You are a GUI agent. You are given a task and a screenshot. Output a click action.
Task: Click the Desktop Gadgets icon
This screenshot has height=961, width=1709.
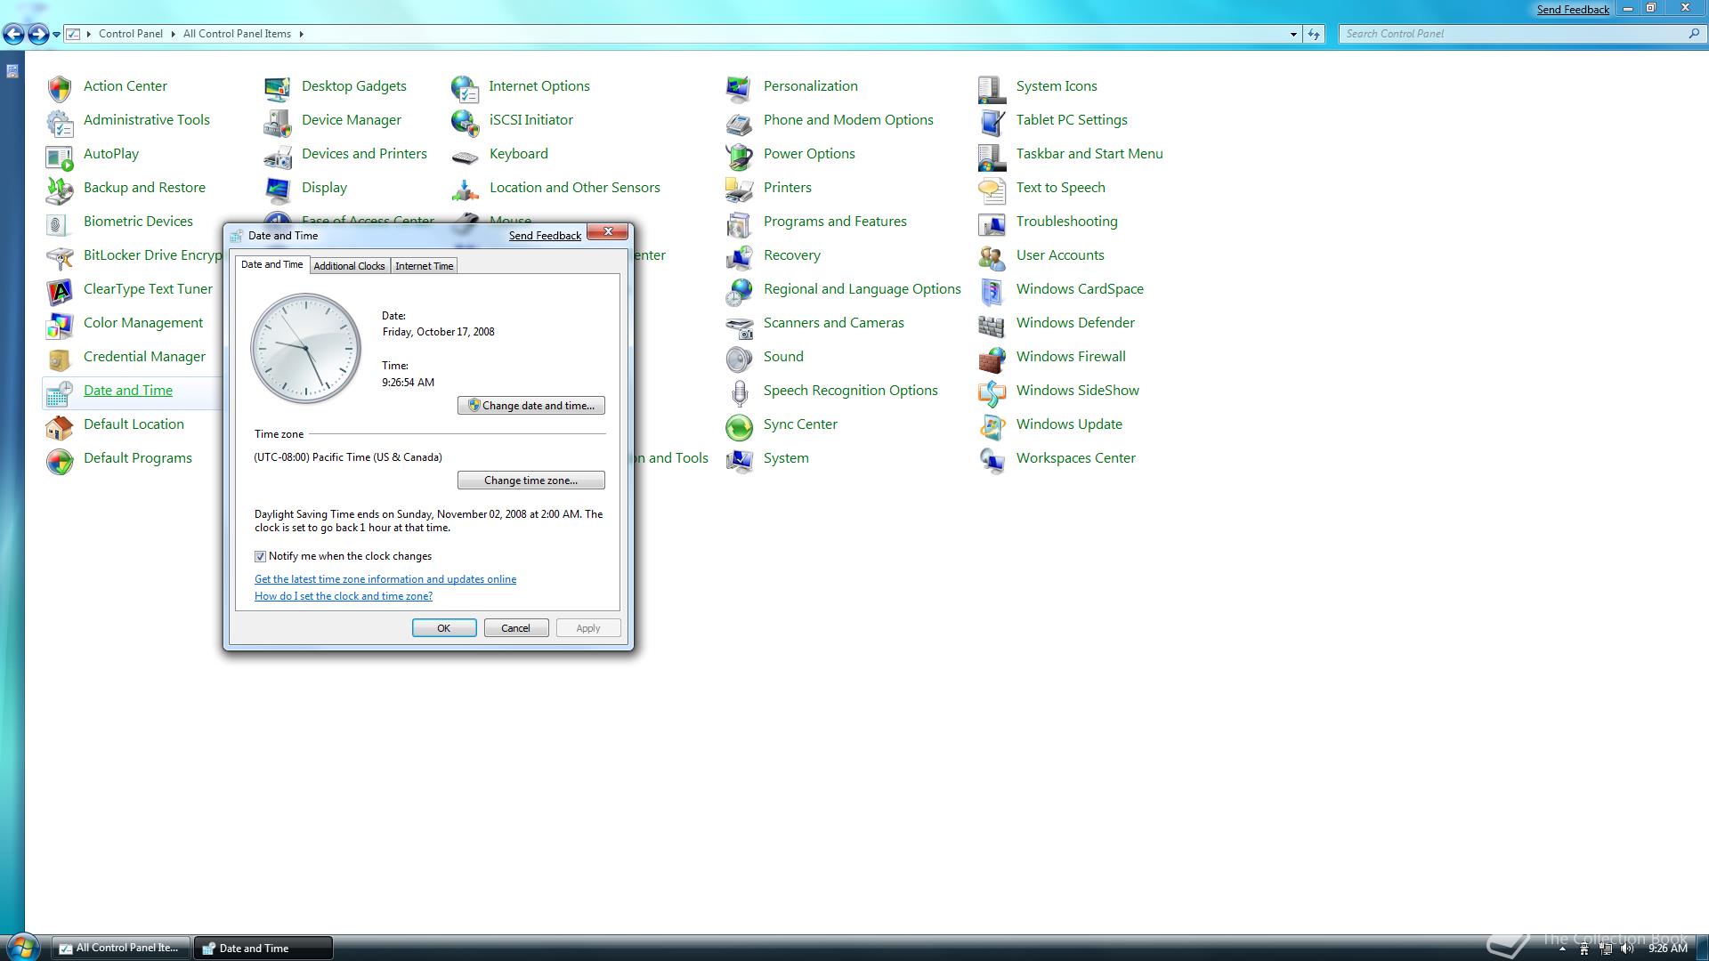(278, 87)
